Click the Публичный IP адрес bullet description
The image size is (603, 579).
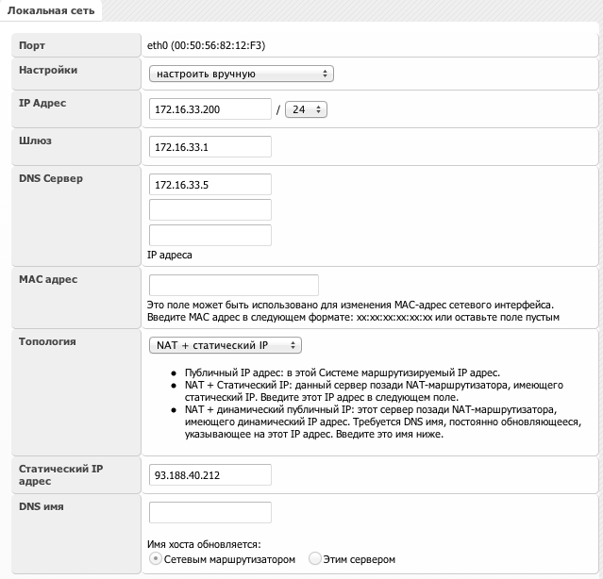[343, 372]
